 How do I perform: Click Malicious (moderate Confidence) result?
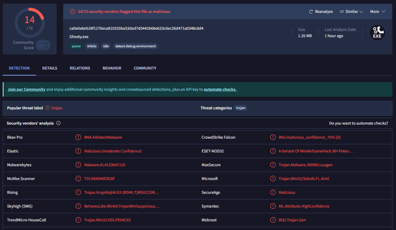coord(113,151)
